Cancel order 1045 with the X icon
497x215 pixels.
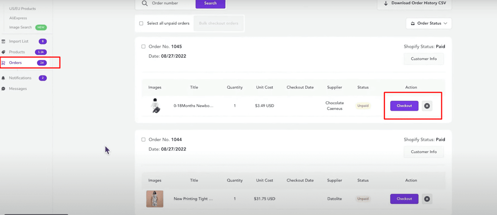427,106
